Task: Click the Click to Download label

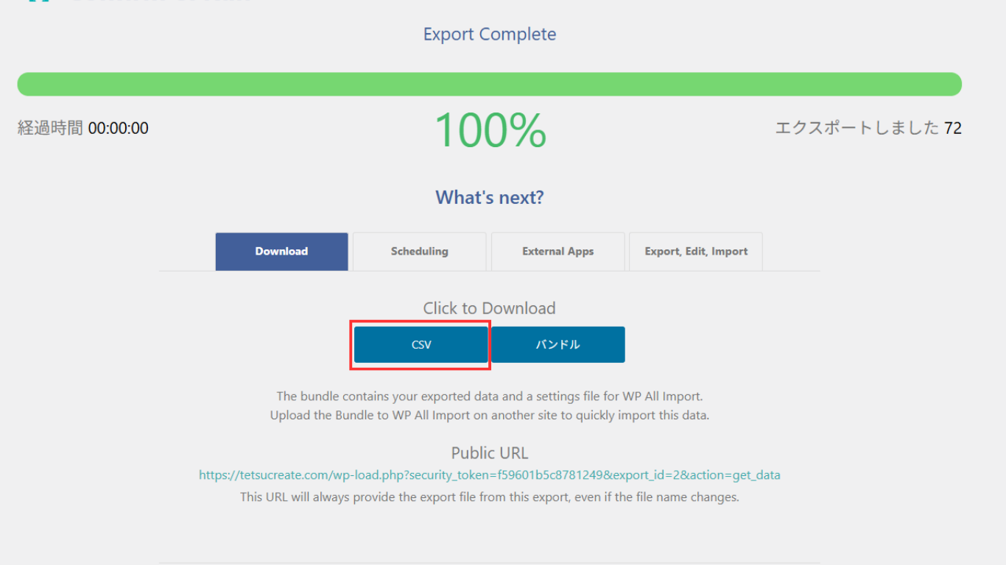Action: 489,309
